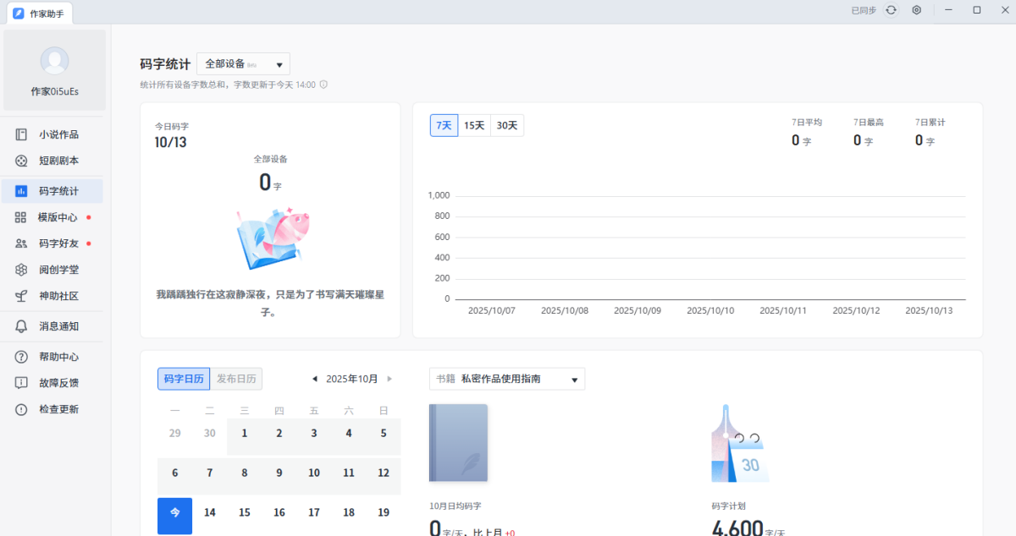The height and width of the screenshot is (536, 1016).
Task: Open 码字好友 in the sidebar
Action: 58,243
